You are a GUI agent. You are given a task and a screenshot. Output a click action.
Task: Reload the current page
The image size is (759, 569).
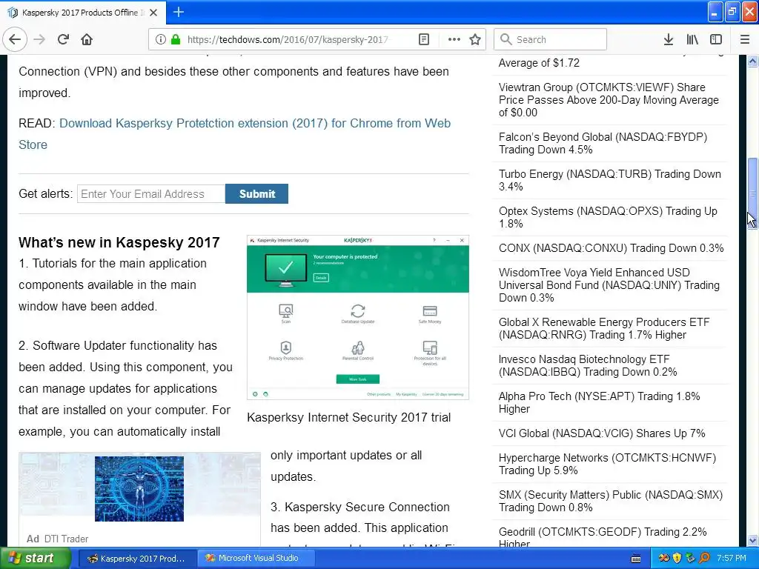63,40
